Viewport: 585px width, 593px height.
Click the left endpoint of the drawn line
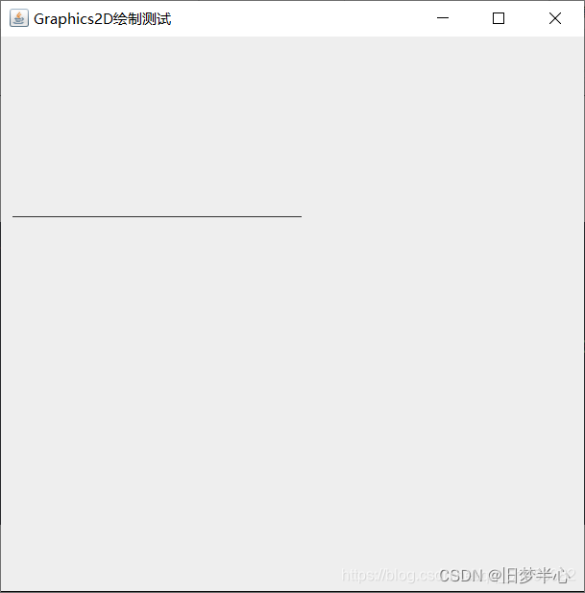(12, 216)
